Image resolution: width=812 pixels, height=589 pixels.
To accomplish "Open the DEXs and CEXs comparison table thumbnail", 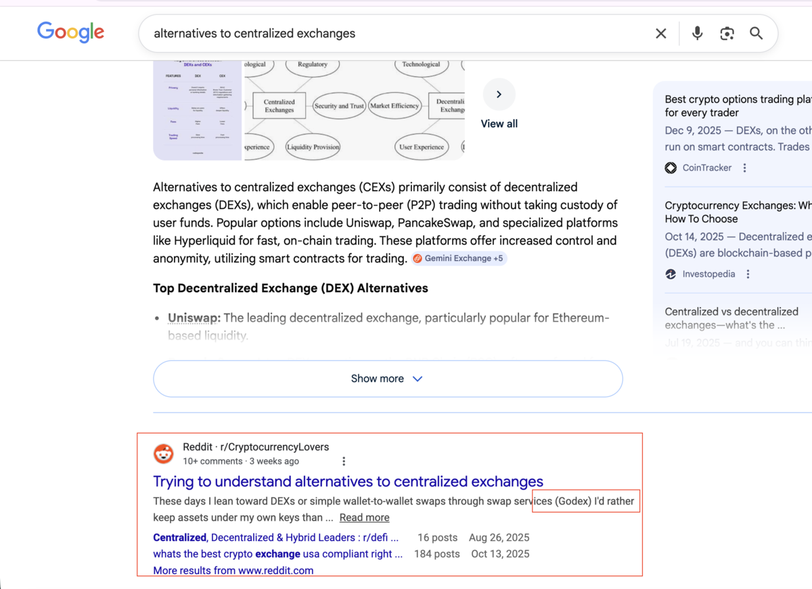I will 197,110.
